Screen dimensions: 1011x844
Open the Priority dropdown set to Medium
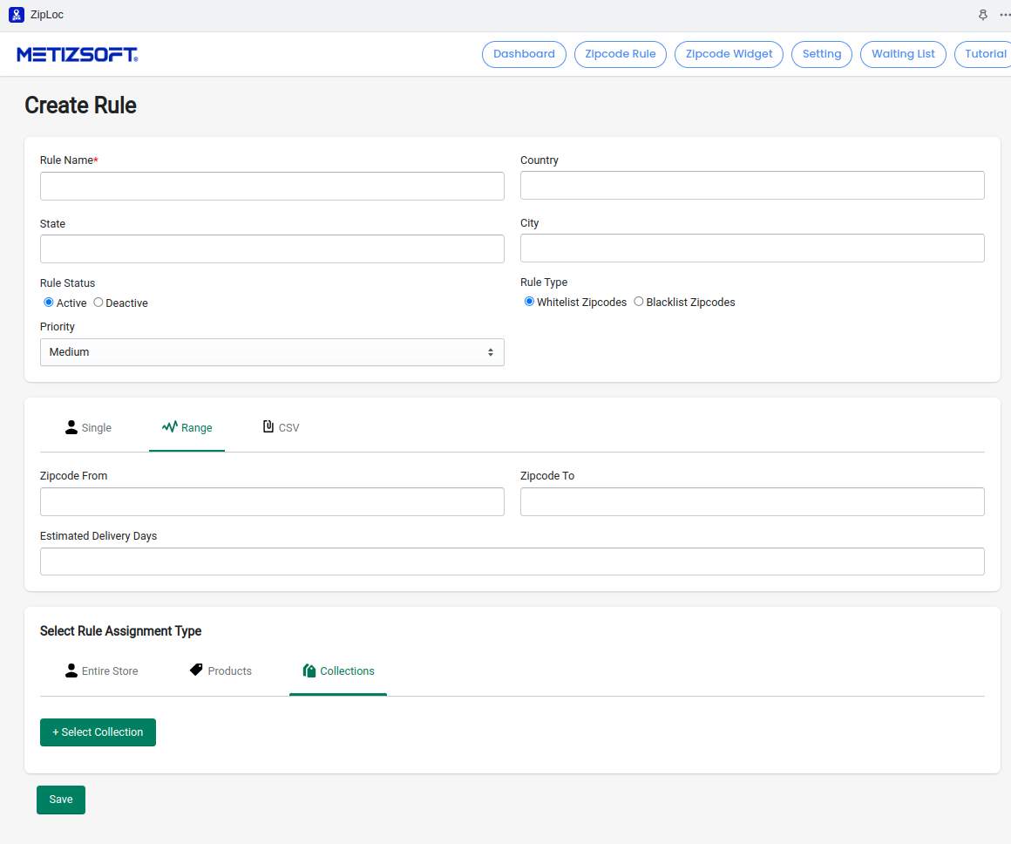(x=272, y=352)
